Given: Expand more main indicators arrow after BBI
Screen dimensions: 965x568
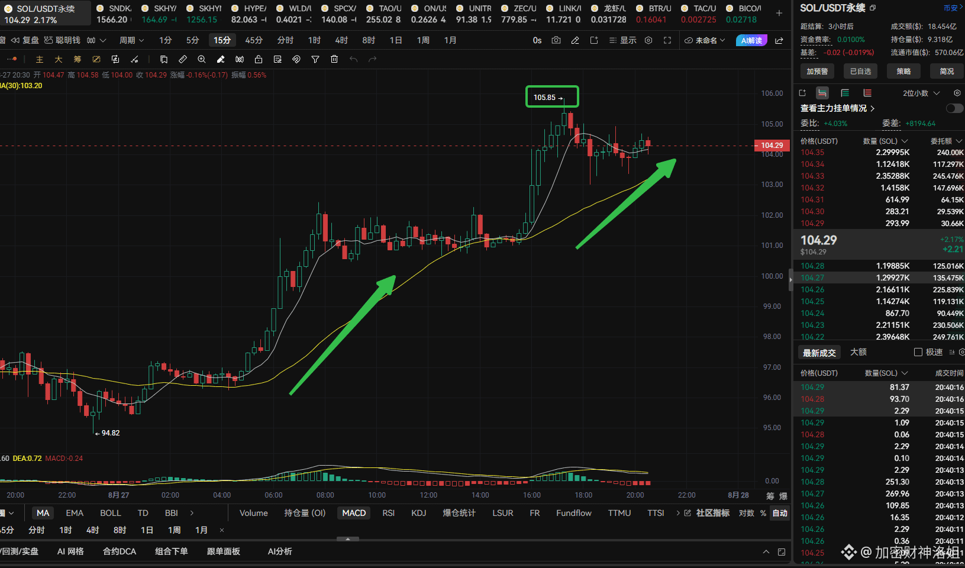Looking at the screenshot, I should 192,513.
